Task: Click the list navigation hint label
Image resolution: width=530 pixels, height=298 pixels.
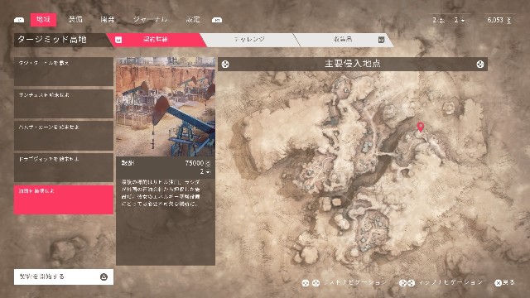Action: click(354, 282)
